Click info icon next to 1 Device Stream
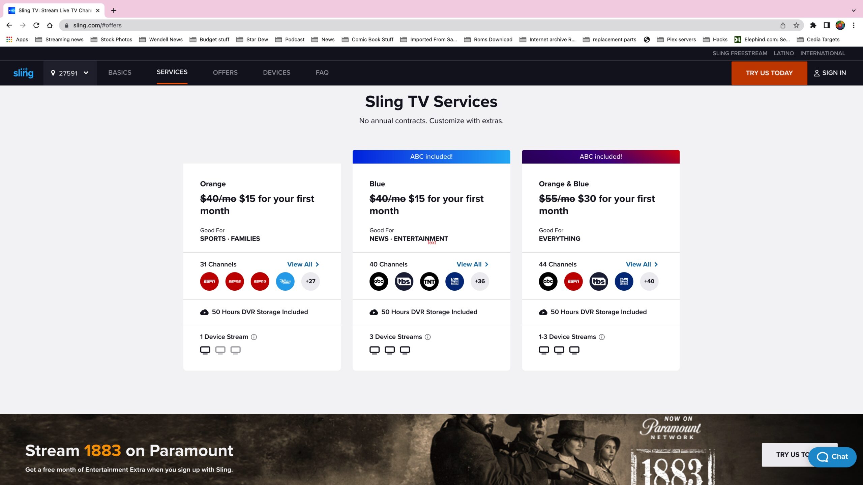Image resolution: width=863 pixels, height=485 pixels. [x=254, y=337]
